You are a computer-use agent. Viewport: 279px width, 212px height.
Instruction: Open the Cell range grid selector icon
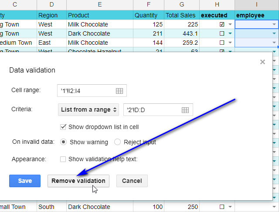pos(119,91)
